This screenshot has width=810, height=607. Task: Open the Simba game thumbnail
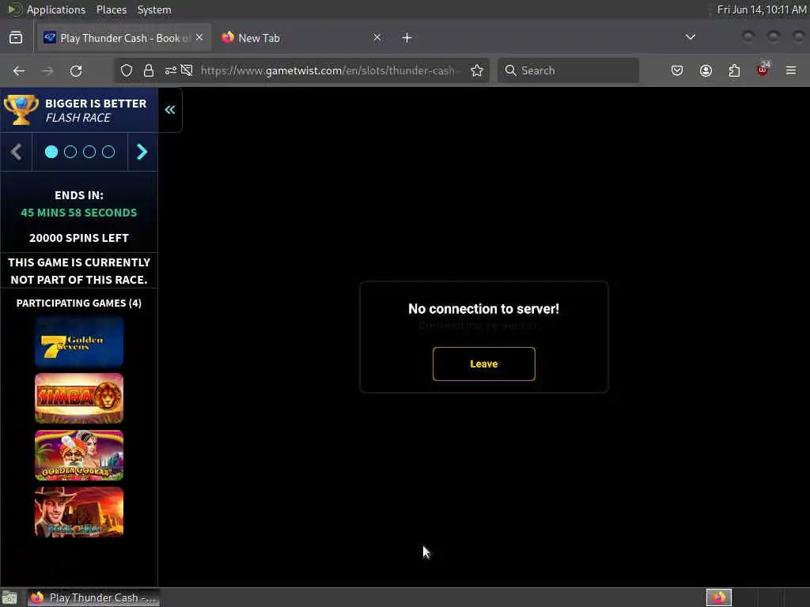(x=79, y=398)
